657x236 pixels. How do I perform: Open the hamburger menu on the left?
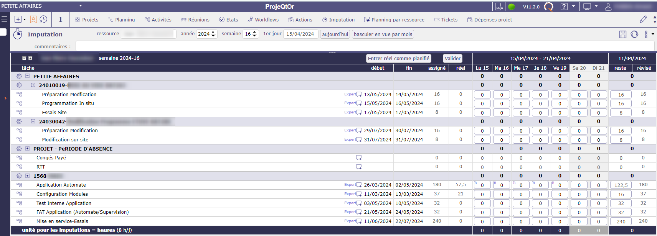tap(4, 19)
